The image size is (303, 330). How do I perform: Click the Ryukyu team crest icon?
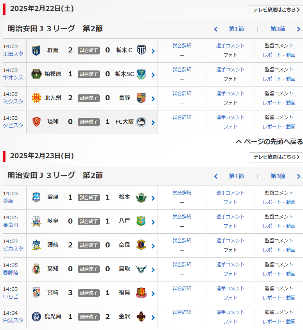[x=36, y=122]
